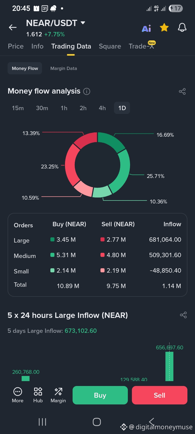Image resolution: width=195 pixels, height=434 pixels.
Task: Expand the NEAR/USDT pair dropdown
Action: point(83,23)
